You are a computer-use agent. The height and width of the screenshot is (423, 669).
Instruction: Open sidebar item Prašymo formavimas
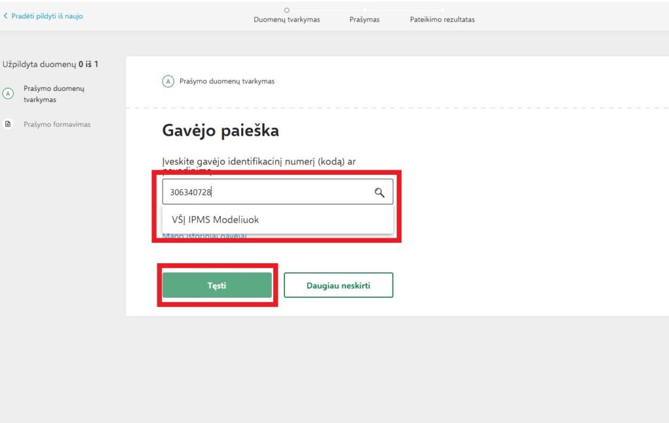point(57,124)
